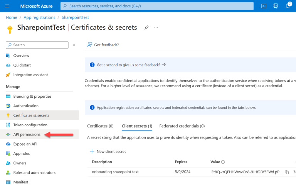296x188 pixels.
Task: Open the notifications bell icon
Action: click(x=288, y=6)
